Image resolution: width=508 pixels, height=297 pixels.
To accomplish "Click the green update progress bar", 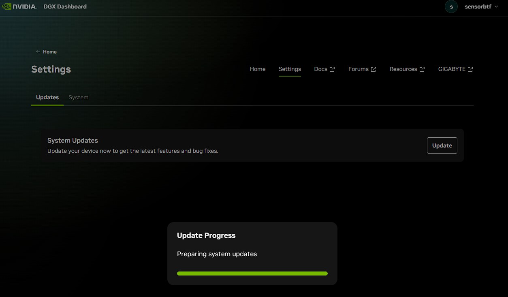I will (x=252, y=273).
